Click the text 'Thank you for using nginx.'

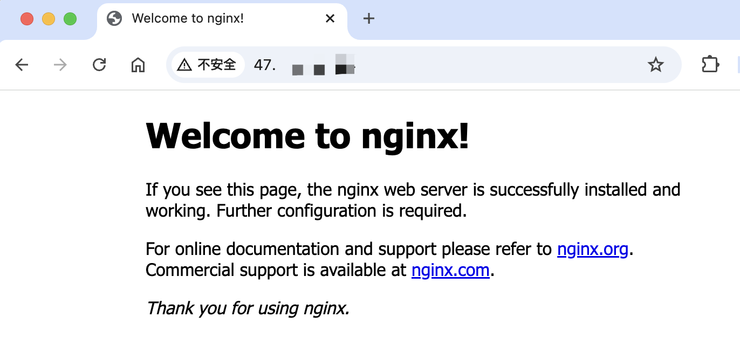(248, 308)
